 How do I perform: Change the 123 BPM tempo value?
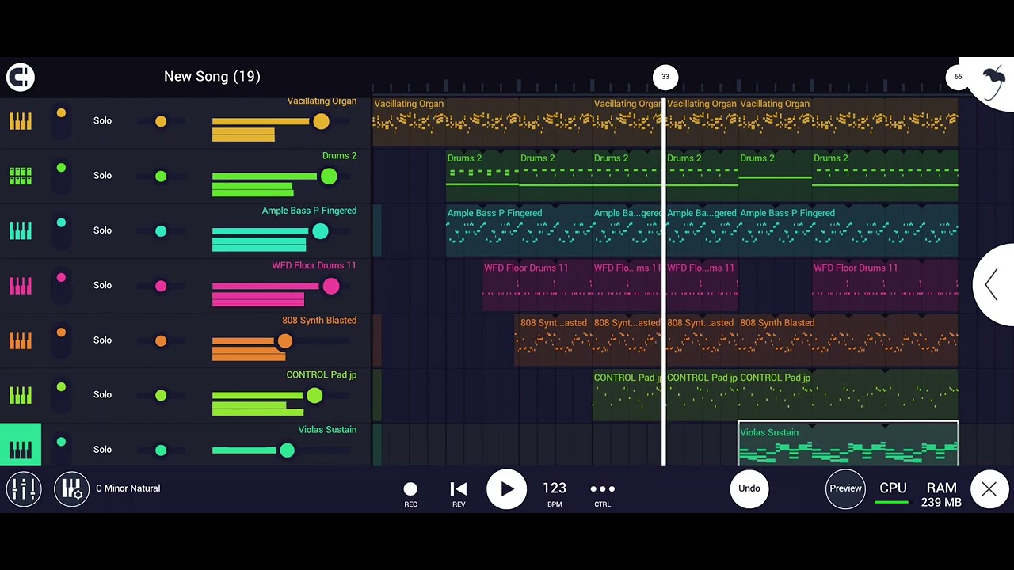(555, 492)
